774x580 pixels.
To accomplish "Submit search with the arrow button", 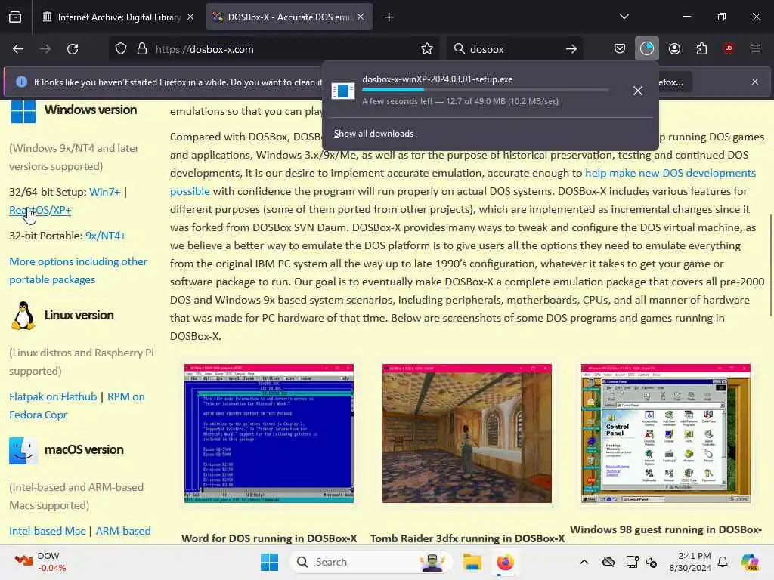I will tap(571, 49).
